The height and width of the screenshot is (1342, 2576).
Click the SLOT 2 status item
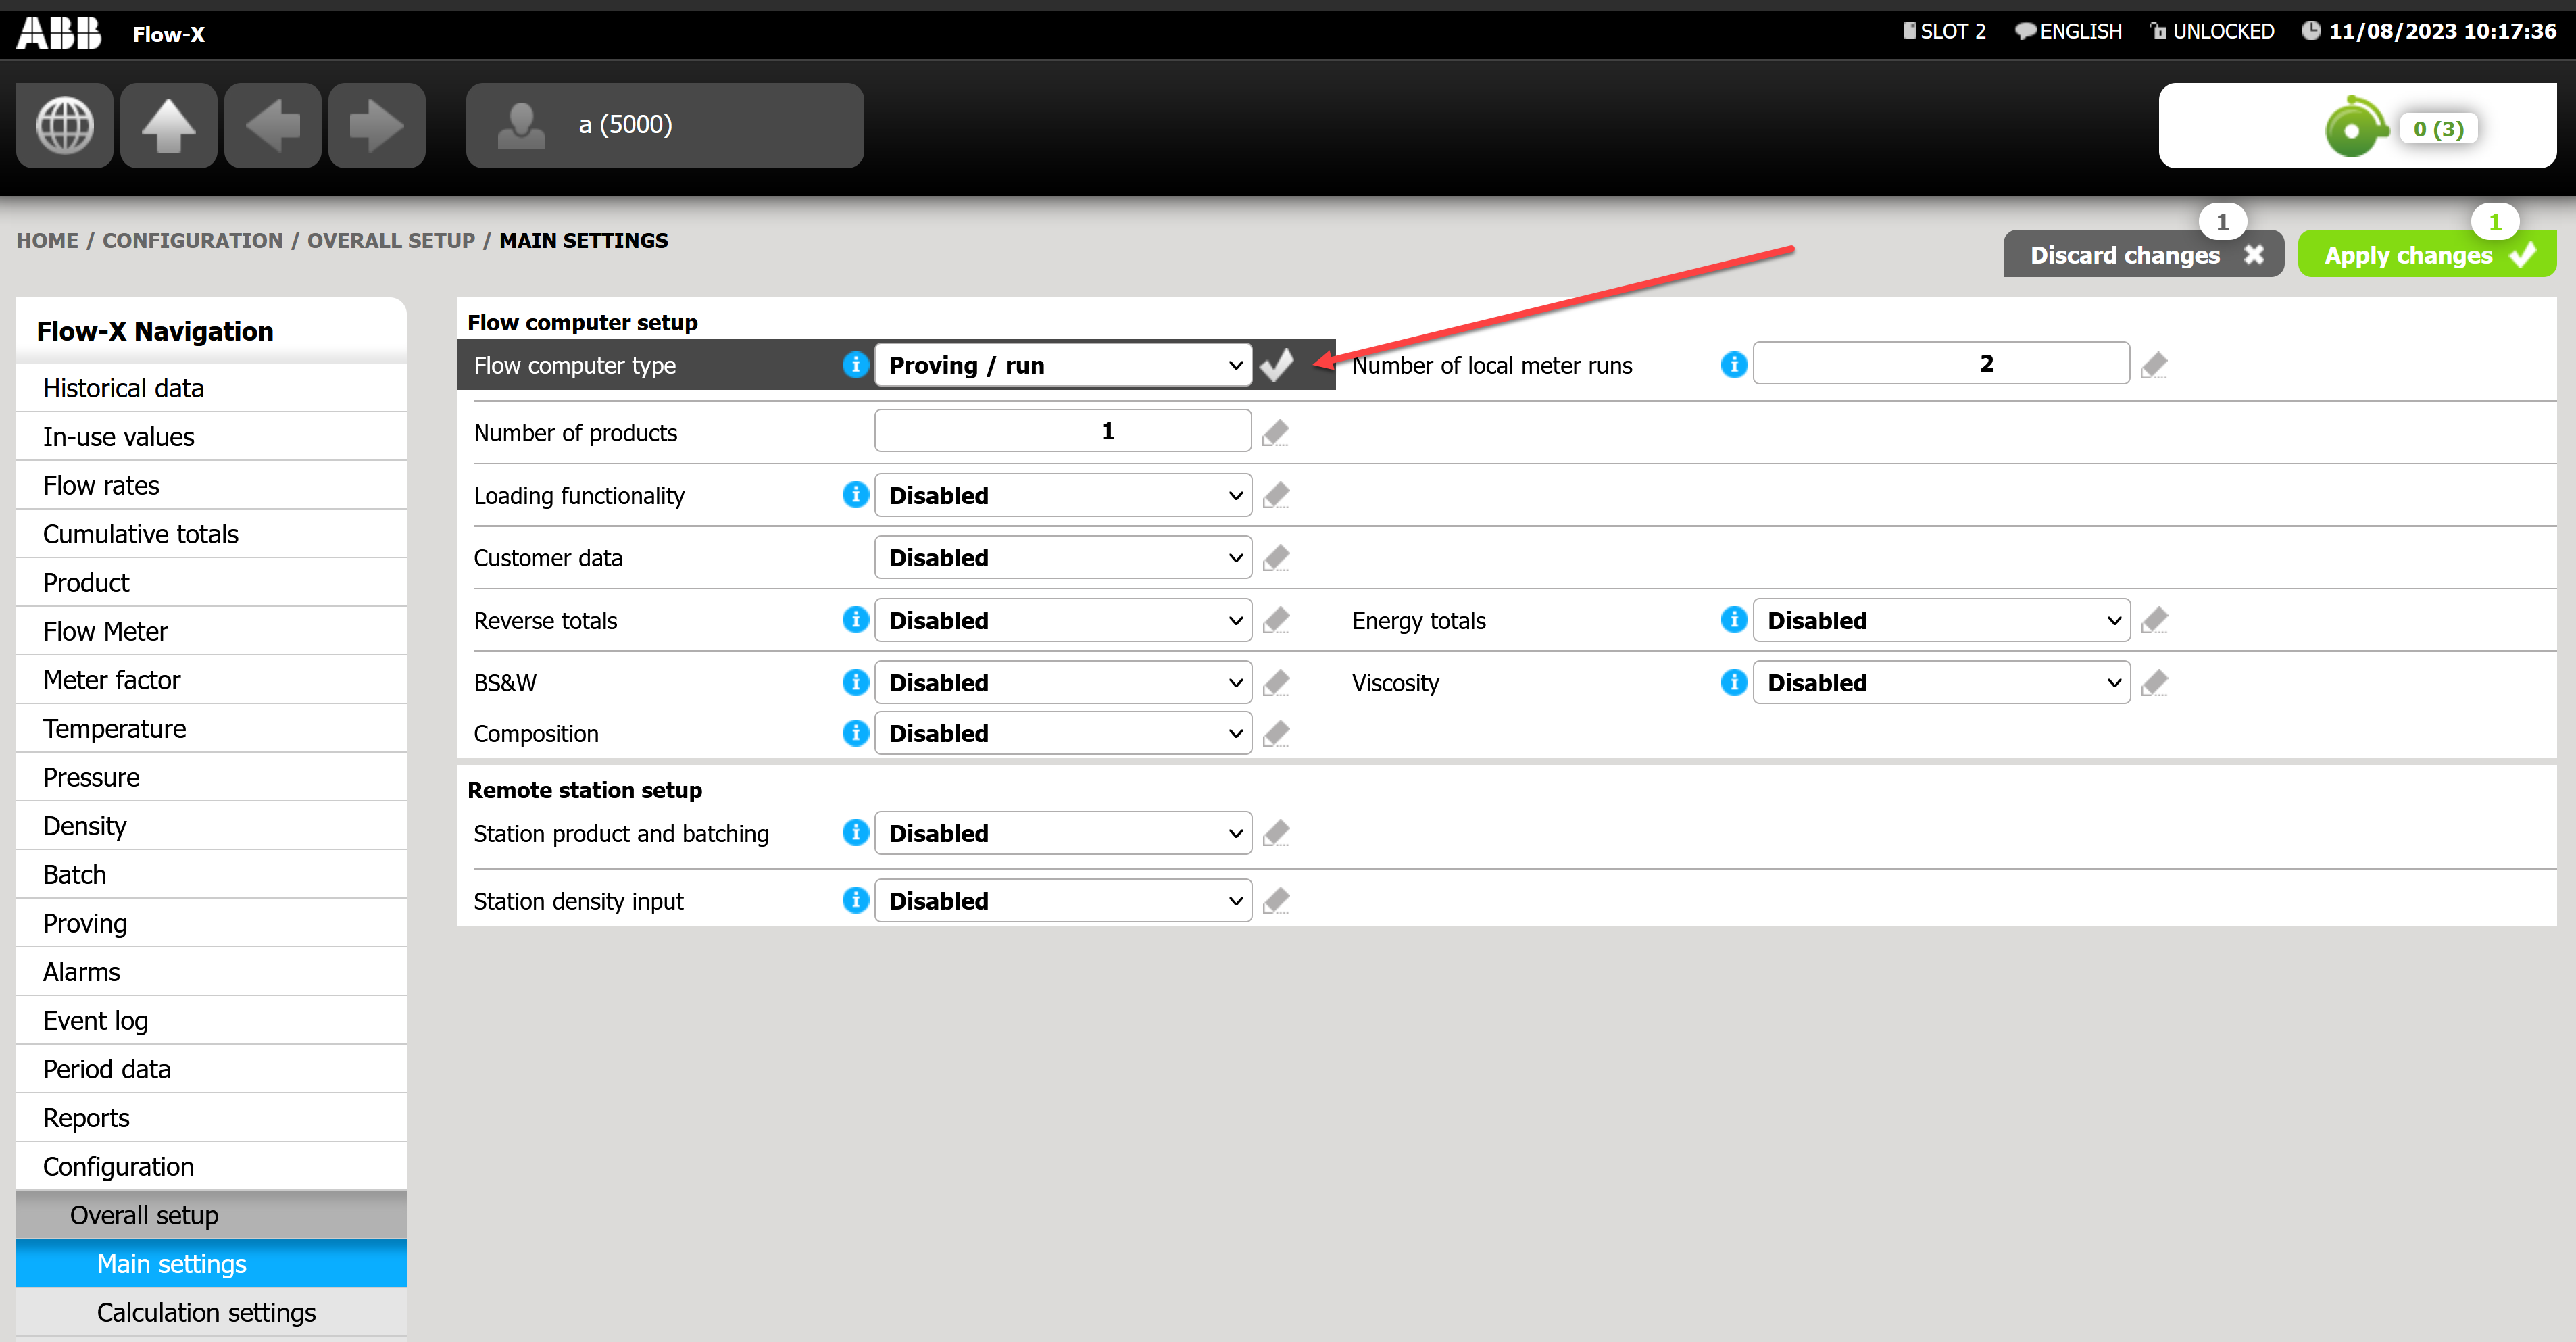point(1944,31)
